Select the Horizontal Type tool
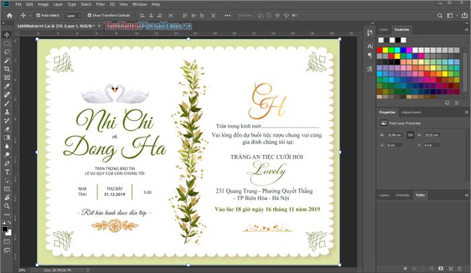This screenshot has width=471, height=273. click(6, 172)
